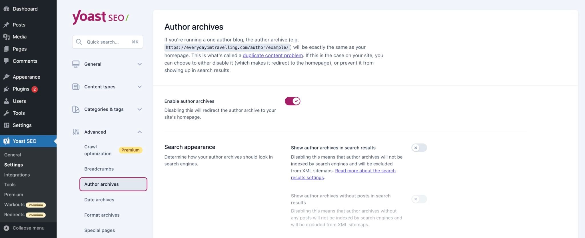This screenshot has width=585, height=238.
Task: Click the Appearance paintbrush icon
Action: pos(6,77)
